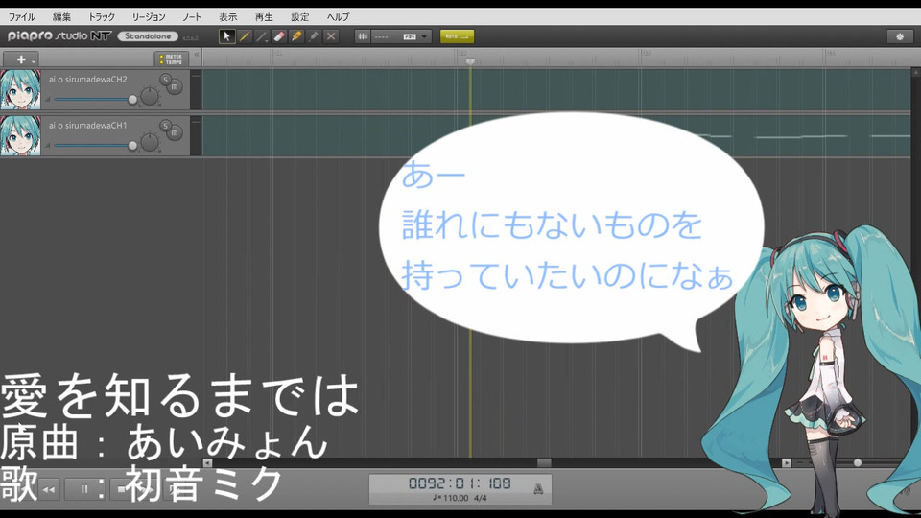The width and height of the screenshot is (921, 518).
Task: Open the トラック menu
Action: [102, 17]
